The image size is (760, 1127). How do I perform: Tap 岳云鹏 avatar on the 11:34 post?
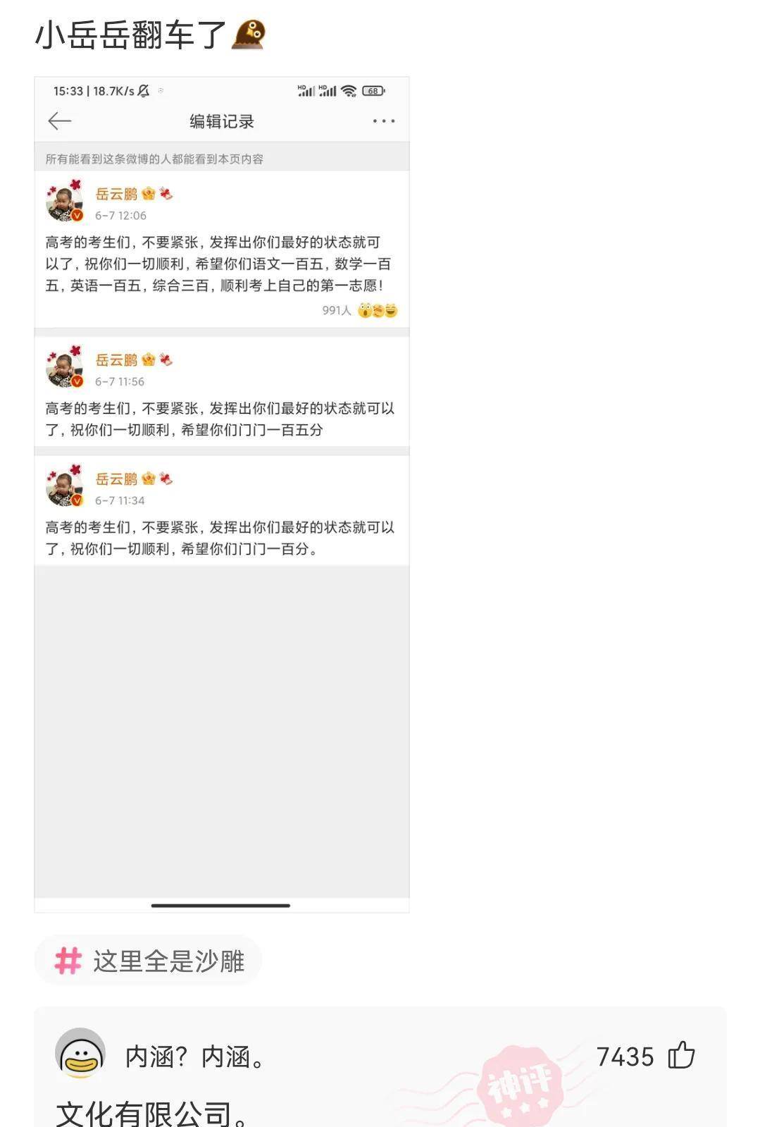[65, 486]
